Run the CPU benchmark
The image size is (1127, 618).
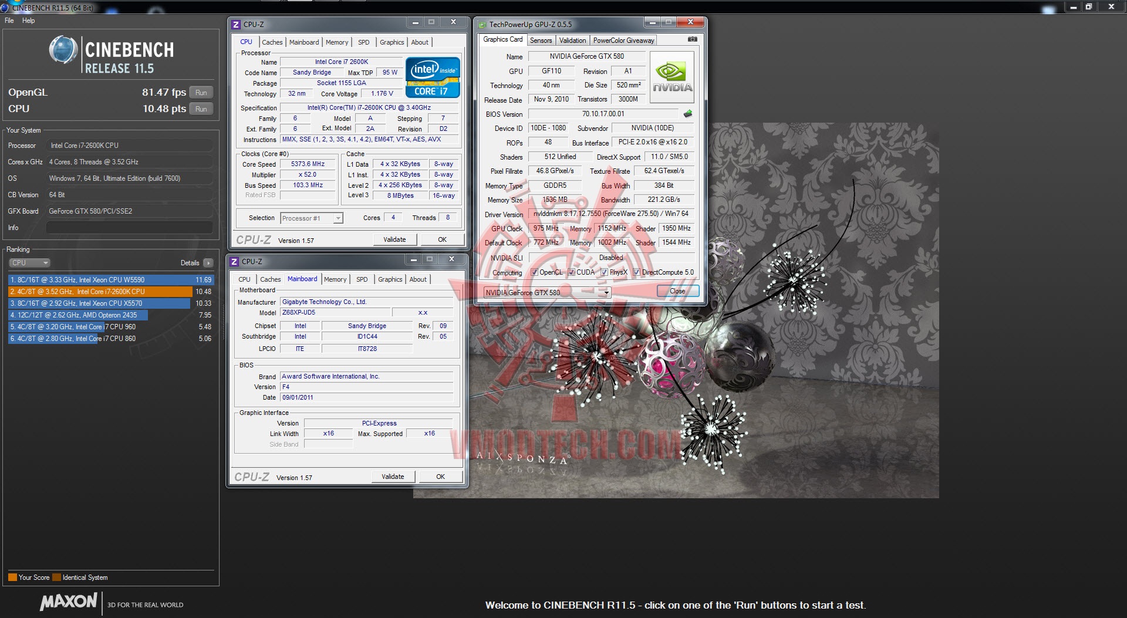201,109
